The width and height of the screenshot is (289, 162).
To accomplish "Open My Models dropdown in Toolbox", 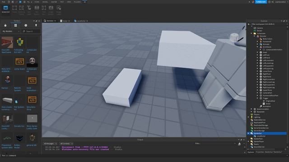I will [x=11, y=31].
